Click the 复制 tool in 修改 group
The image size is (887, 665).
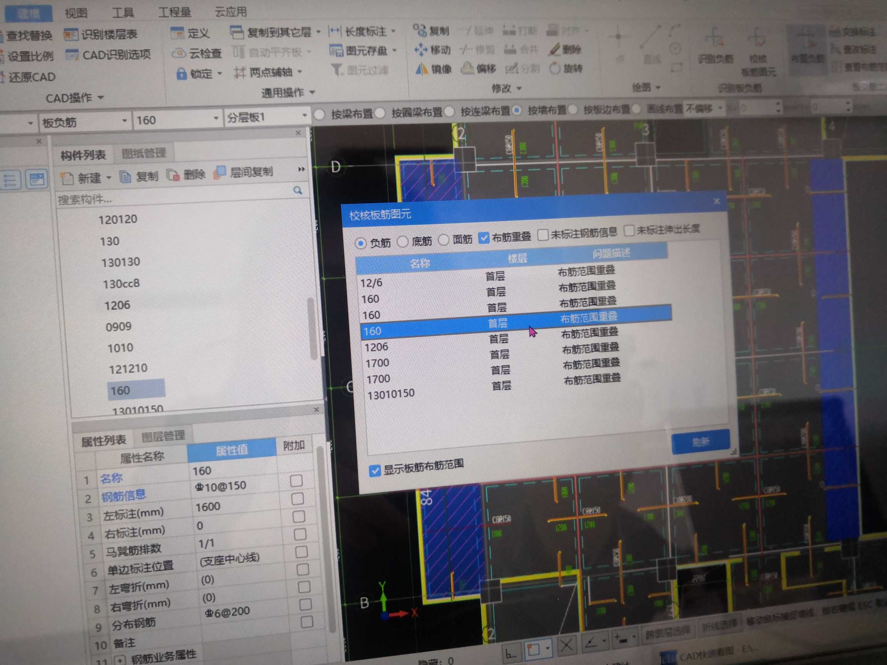[x=432, y=30]
